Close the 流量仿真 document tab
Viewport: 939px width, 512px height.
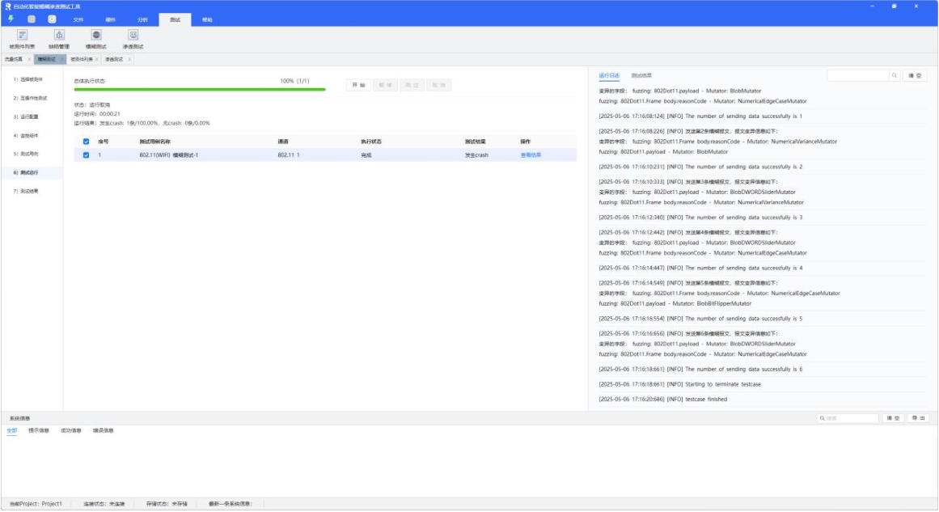point(29,59)
